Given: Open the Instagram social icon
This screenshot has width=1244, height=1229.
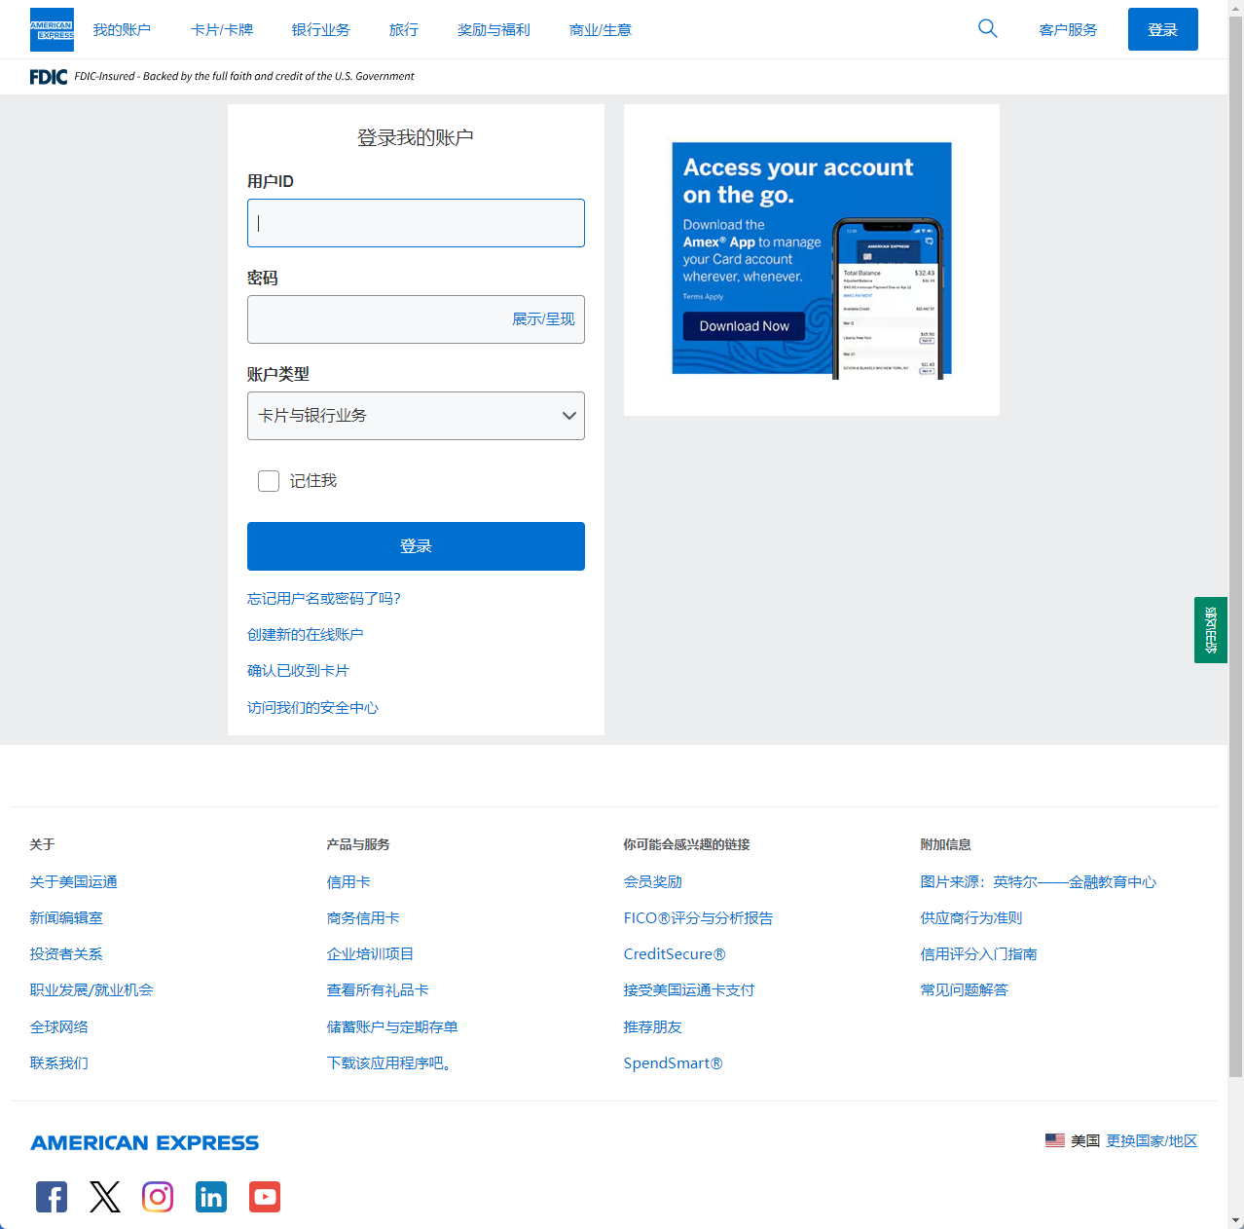Looking at the screenshot, I should [x=158, y=1196].
